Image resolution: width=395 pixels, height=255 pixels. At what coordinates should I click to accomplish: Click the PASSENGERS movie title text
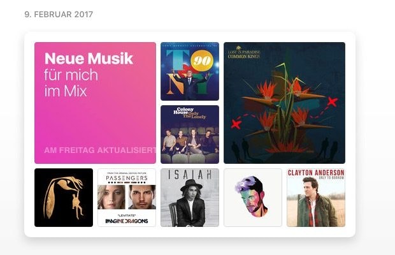coord(127,178)
